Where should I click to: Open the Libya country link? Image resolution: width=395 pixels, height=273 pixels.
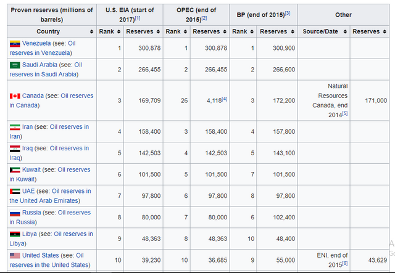click(x=29, y=234)
